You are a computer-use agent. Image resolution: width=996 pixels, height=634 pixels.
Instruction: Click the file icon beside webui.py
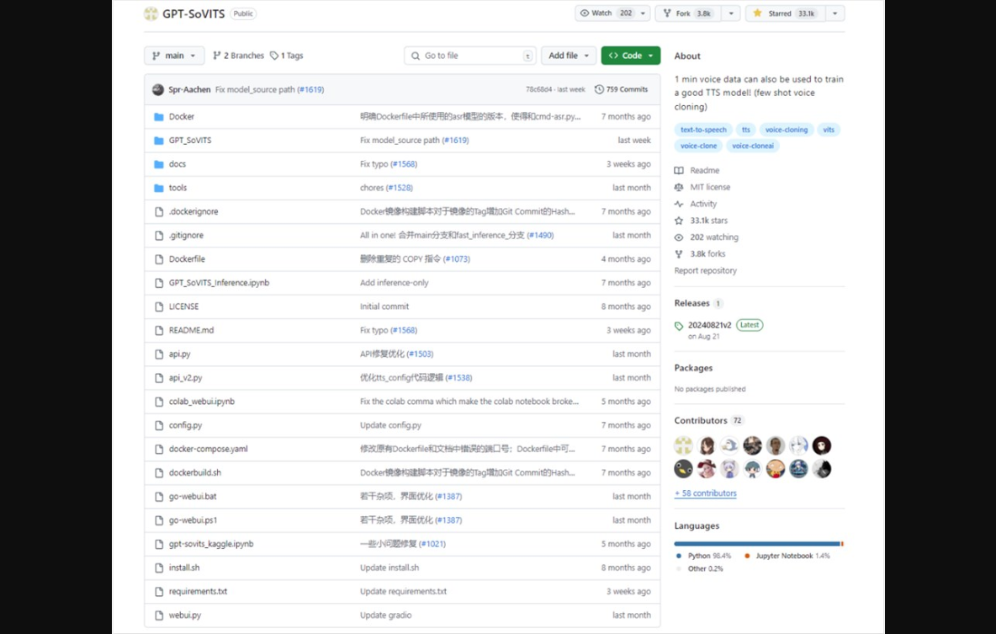point(159,615)
